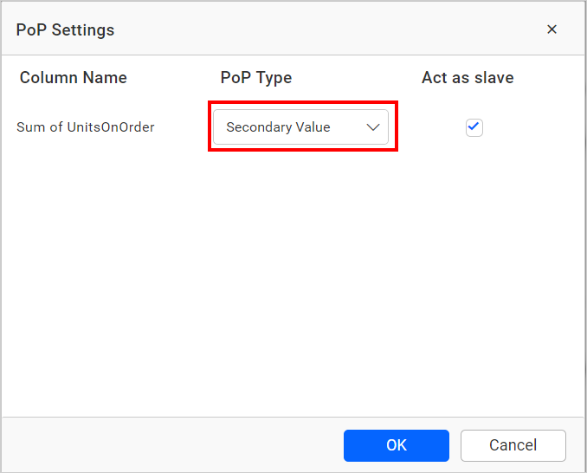The width and height of the screenshot is (587, 473).
Task: Confirm settings with the OK button
Action: [x=396, y=445]
